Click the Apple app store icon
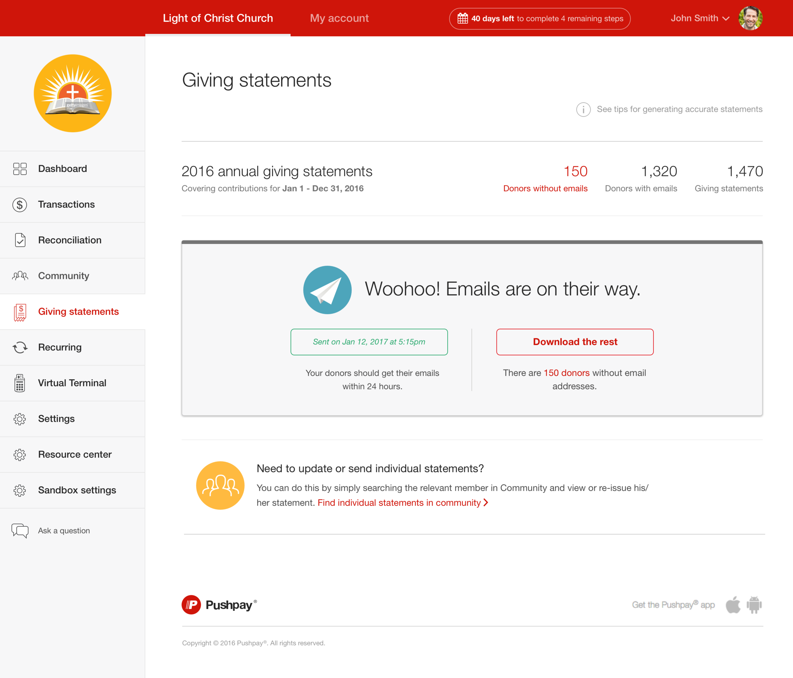The image size is (793, 678). coord(732,605)
